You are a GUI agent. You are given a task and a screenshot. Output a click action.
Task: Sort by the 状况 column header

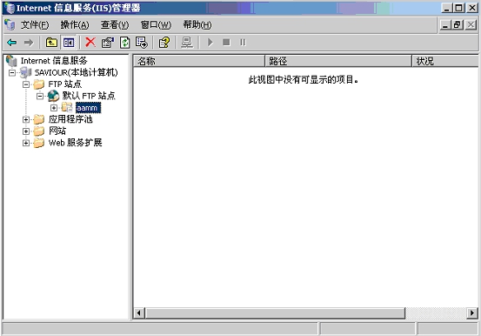[x=445, y=61]
